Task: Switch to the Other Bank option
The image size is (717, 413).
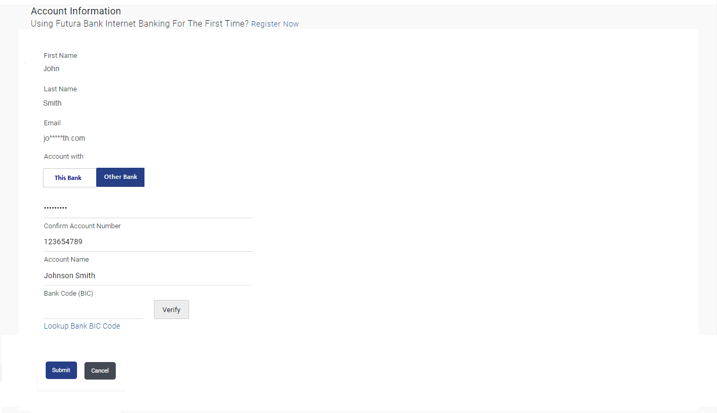Action: click(121, 177)
